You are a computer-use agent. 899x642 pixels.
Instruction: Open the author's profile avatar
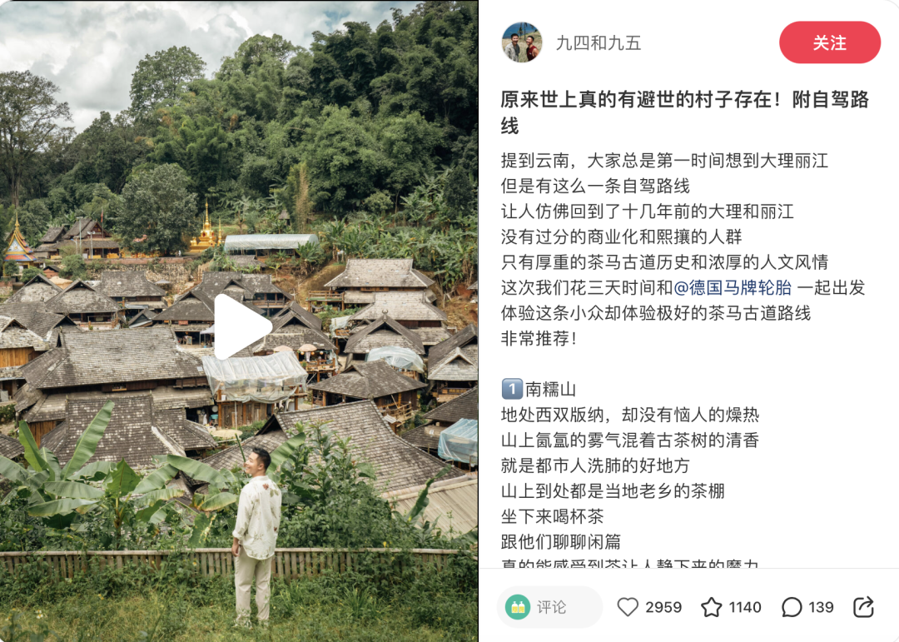pos(522,42)
